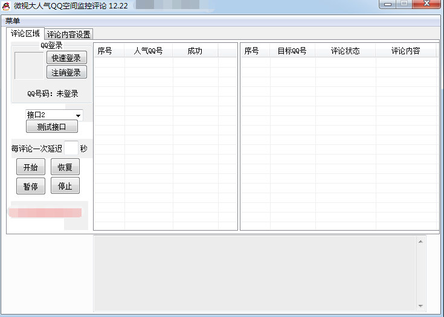Click the 人气QQ号 column header

coord(149,51)
